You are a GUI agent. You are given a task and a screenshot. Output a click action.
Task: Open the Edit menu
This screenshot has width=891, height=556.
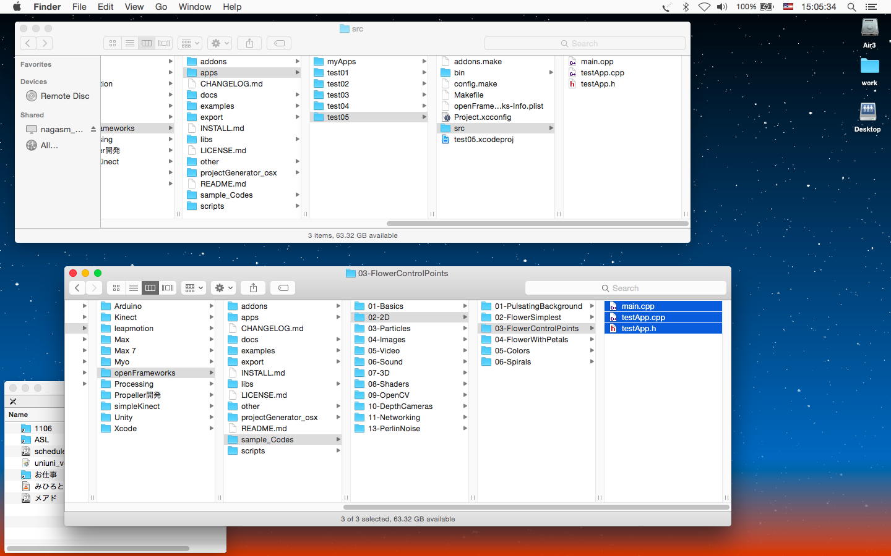106,7
